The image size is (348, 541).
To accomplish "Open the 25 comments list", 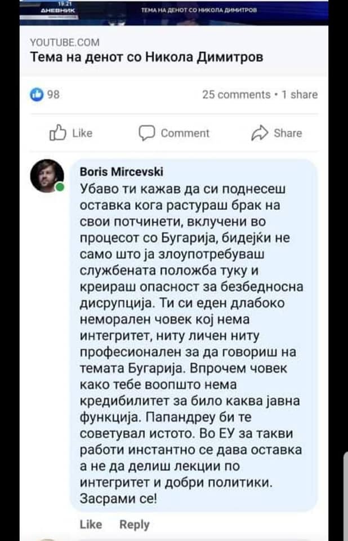I will click(236, 95).
